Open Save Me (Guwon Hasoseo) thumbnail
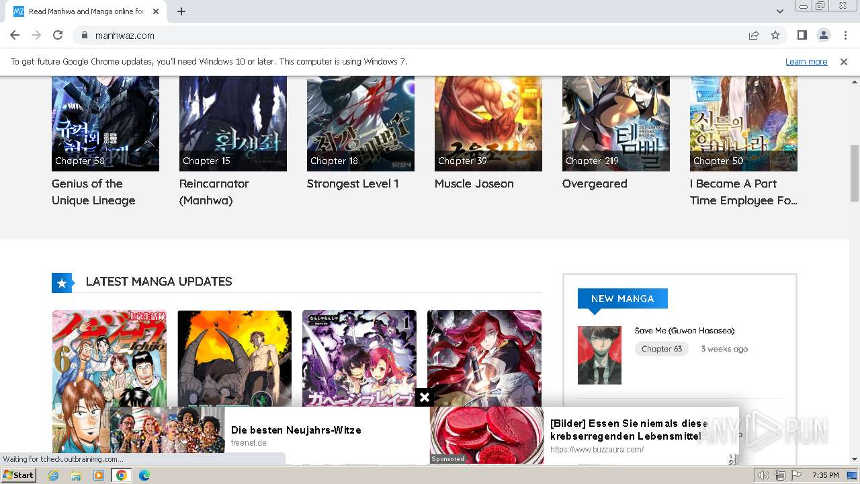The image size is (860, 484). [599, 356]
